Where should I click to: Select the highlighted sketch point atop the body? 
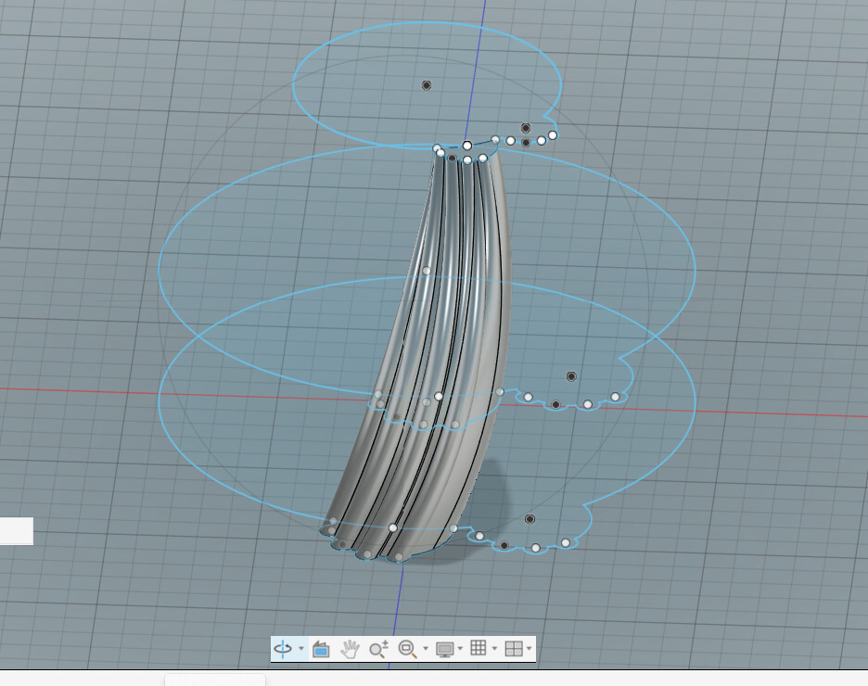pos(467,146)
